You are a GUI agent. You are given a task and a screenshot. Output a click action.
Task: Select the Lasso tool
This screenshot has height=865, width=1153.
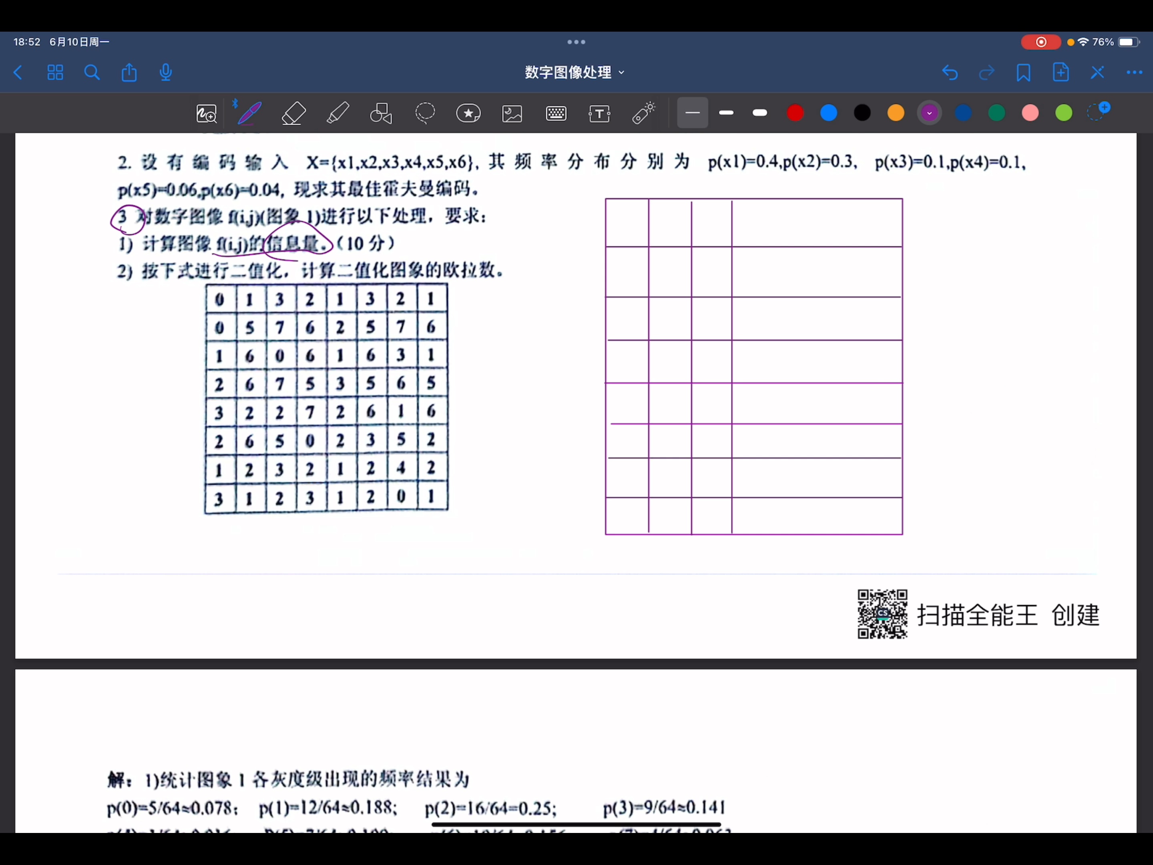coord(425,113)
